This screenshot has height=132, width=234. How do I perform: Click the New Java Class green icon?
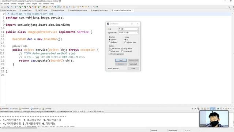point(39,7)
